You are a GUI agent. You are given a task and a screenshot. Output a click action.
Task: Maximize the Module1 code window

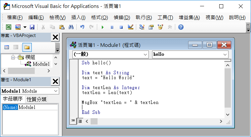coord(209,45)
